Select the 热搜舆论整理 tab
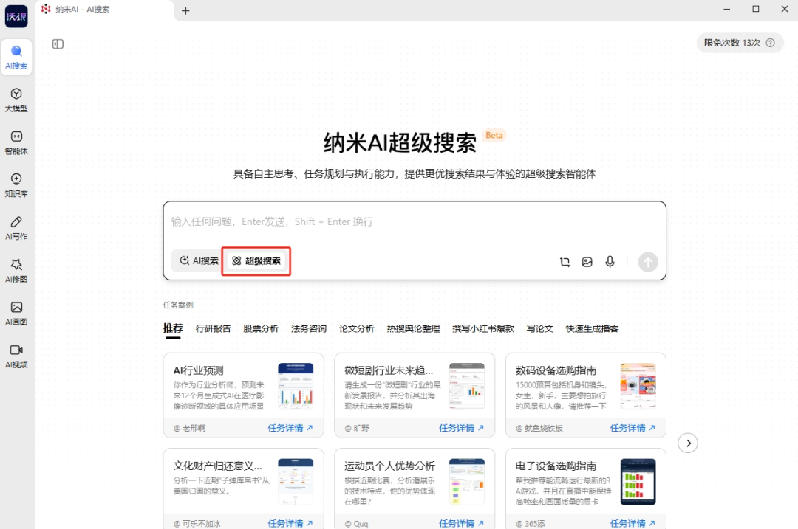Image resolution: width=798 pixels, height=529 pixels. [x=413, y=329]
